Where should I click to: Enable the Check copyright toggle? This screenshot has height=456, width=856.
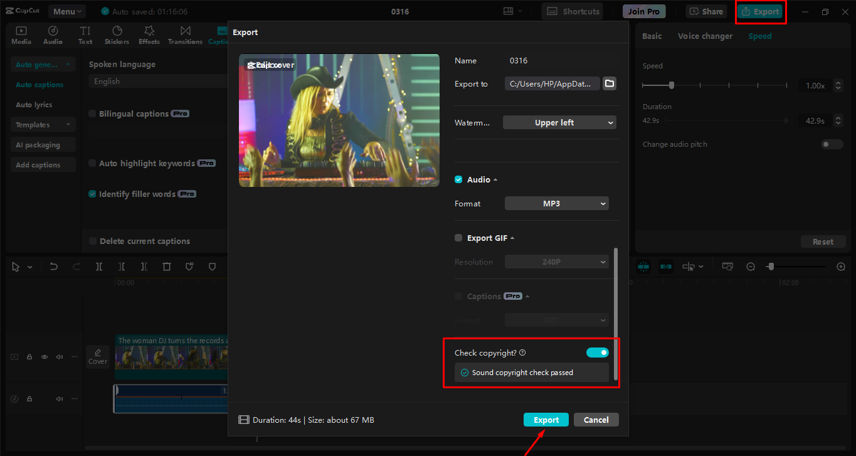pos(597,352)
